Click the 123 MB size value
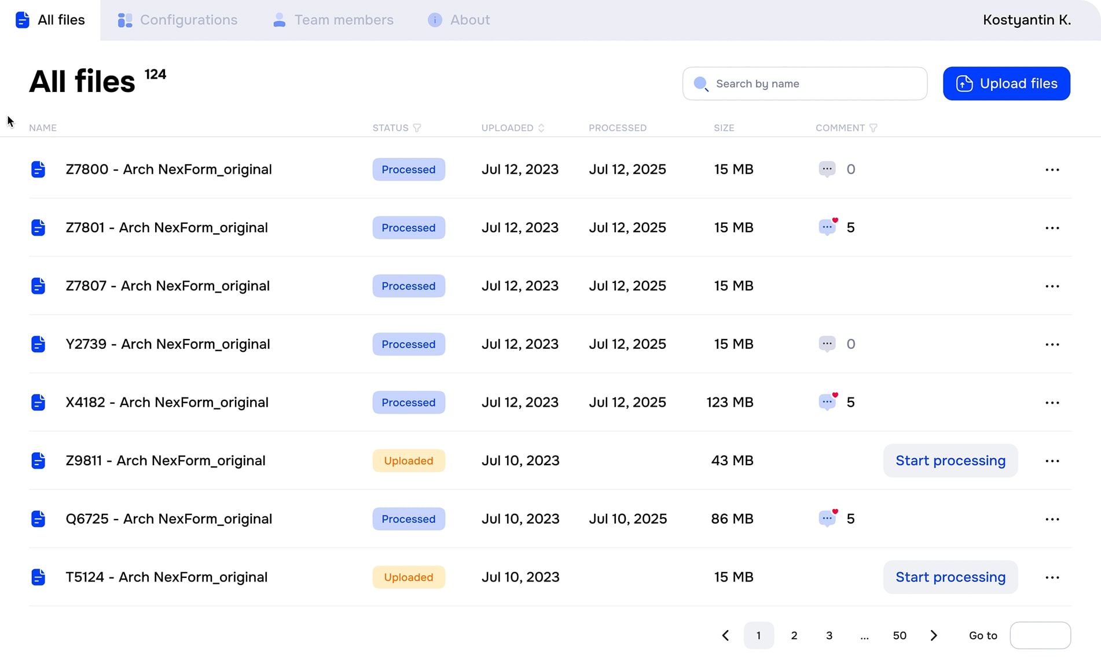Screen dimensions: 1101x663 point(729,402)
